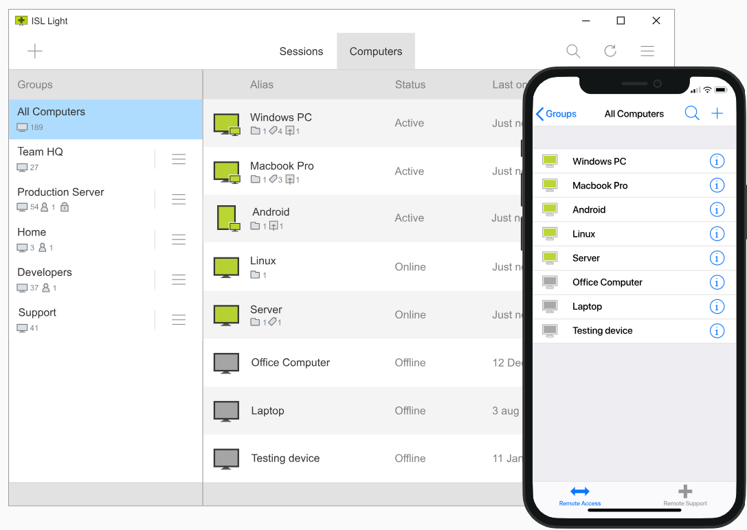Refresh the desktop computer list

pyautogui.click(x=610, y=51)
